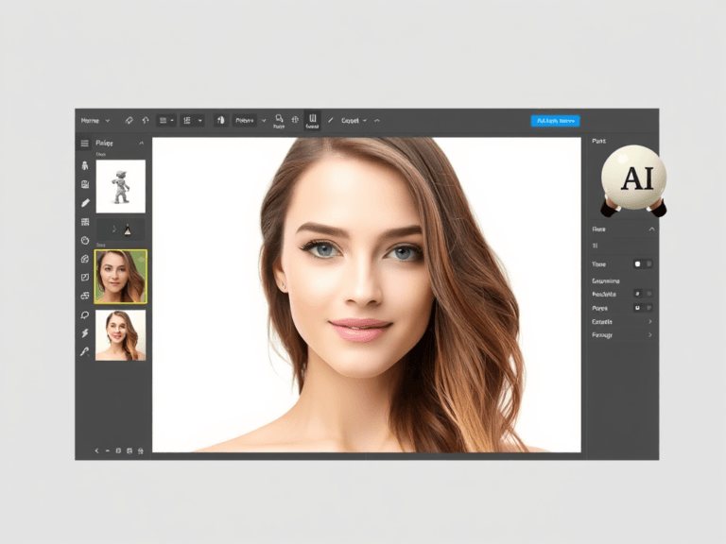Select the yellow-outlined woman thumbnail with green background
This screenshot has width=726, height=544.
pyautogui.click(x=121, y=277)
